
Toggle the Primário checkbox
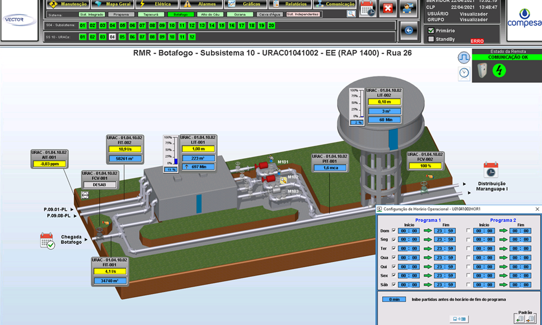431,30
